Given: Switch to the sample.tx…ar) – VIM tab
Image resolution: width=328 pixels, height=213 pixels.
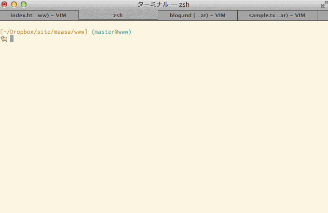Looking at the screenshot, I should [x=277, y=15].
